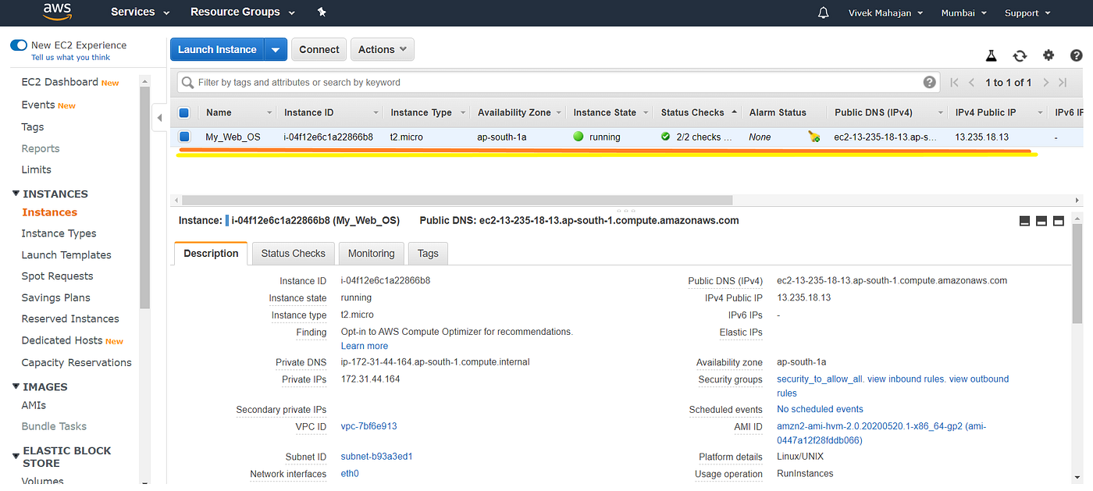Open EC2 preferences gear

click(x=1048, y=55)
